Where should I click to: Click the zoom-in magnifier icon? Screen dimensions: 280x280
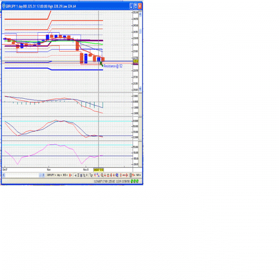tap(102, 175)
